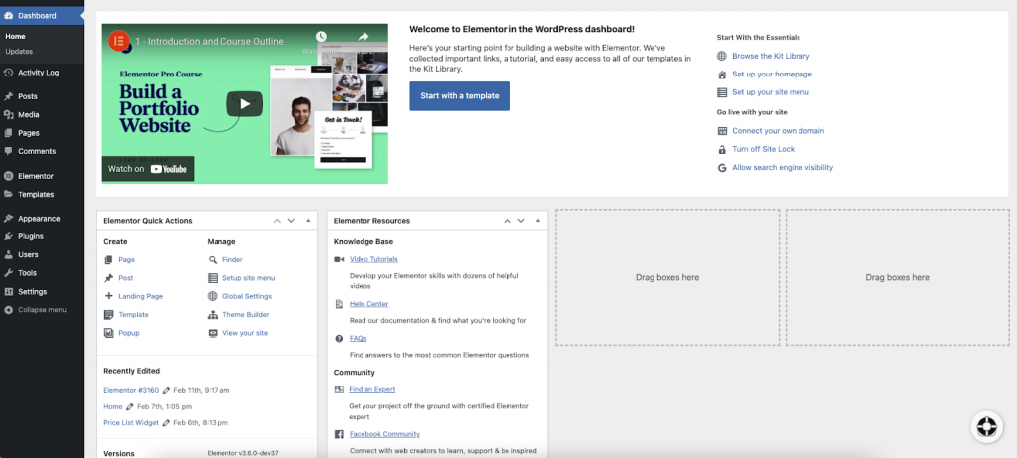Viewport: 1017px width, 458px height.
Task: Open the Plugins menu in sidebar
Action: coord(30,236)
